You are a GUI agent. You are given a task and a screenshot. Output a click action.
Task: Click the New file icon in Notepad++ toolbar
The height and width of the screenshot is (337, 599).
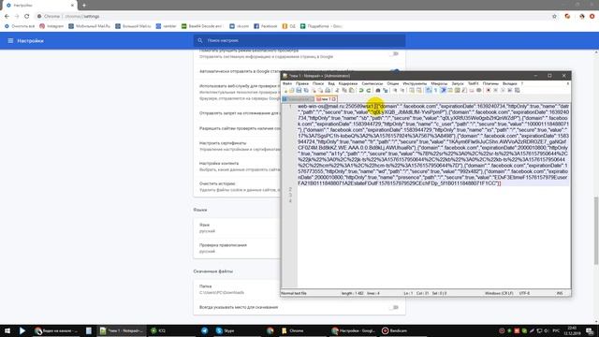coord(285,90)
